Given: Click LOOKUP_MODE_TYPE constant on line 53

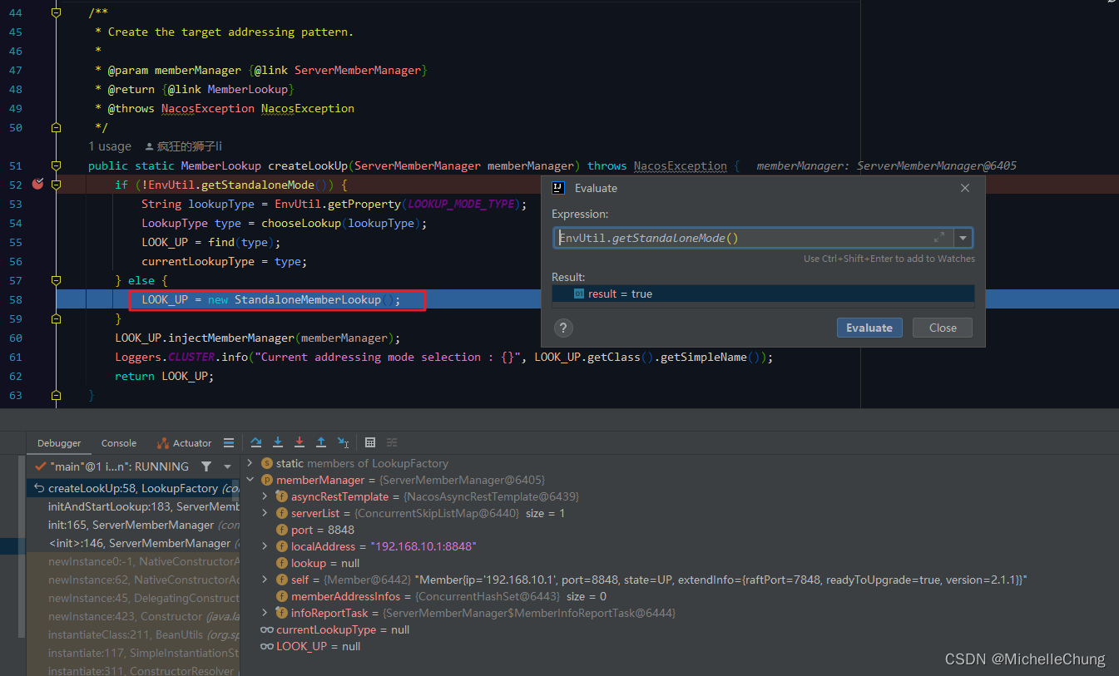Looking at the screenshot, I should [x=462, y=204].
